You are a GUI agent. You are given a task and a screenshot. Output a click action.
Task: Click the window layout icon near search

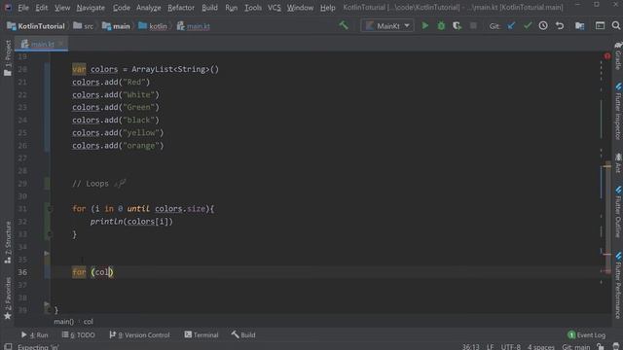click(x=600, y=26)
